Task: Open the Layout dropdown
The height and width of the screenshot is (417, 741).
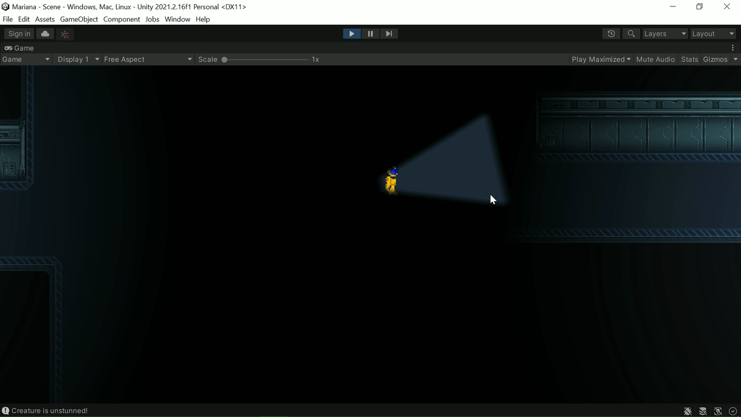Action: [x=713, y=34]
